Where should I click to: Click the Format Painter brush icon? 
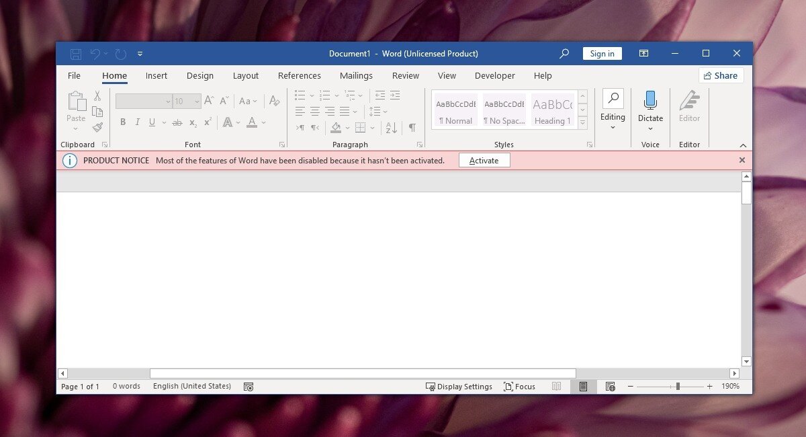[97, 127]
